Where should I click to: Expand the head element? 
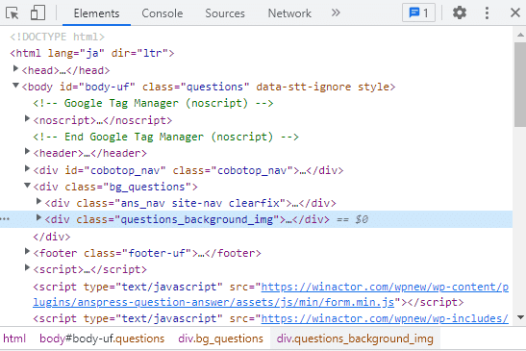click(x=15, y=69)
